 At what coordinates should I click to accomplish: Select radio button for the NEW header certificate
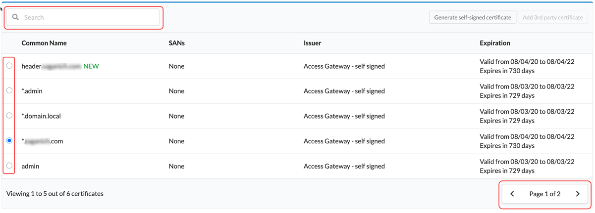[x=9, y=66]
